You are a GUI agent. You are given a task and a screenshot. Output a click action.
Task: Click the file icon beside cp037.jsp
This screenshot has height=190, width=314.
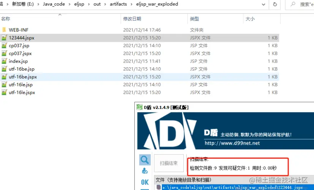click(x=4, y=46)
